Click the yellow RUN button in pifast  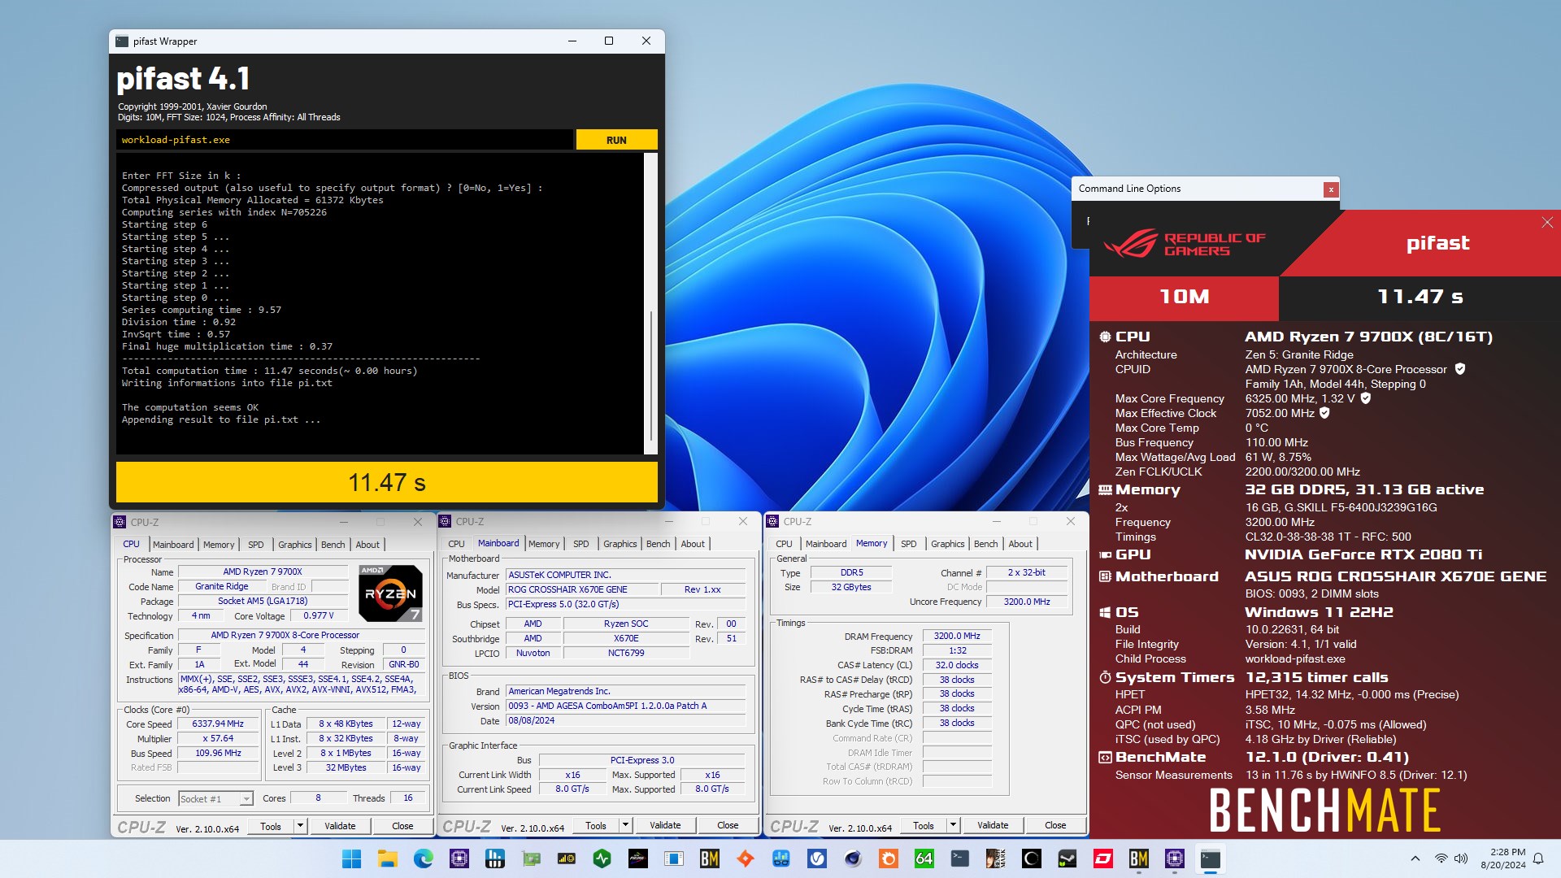coord(616,140)
